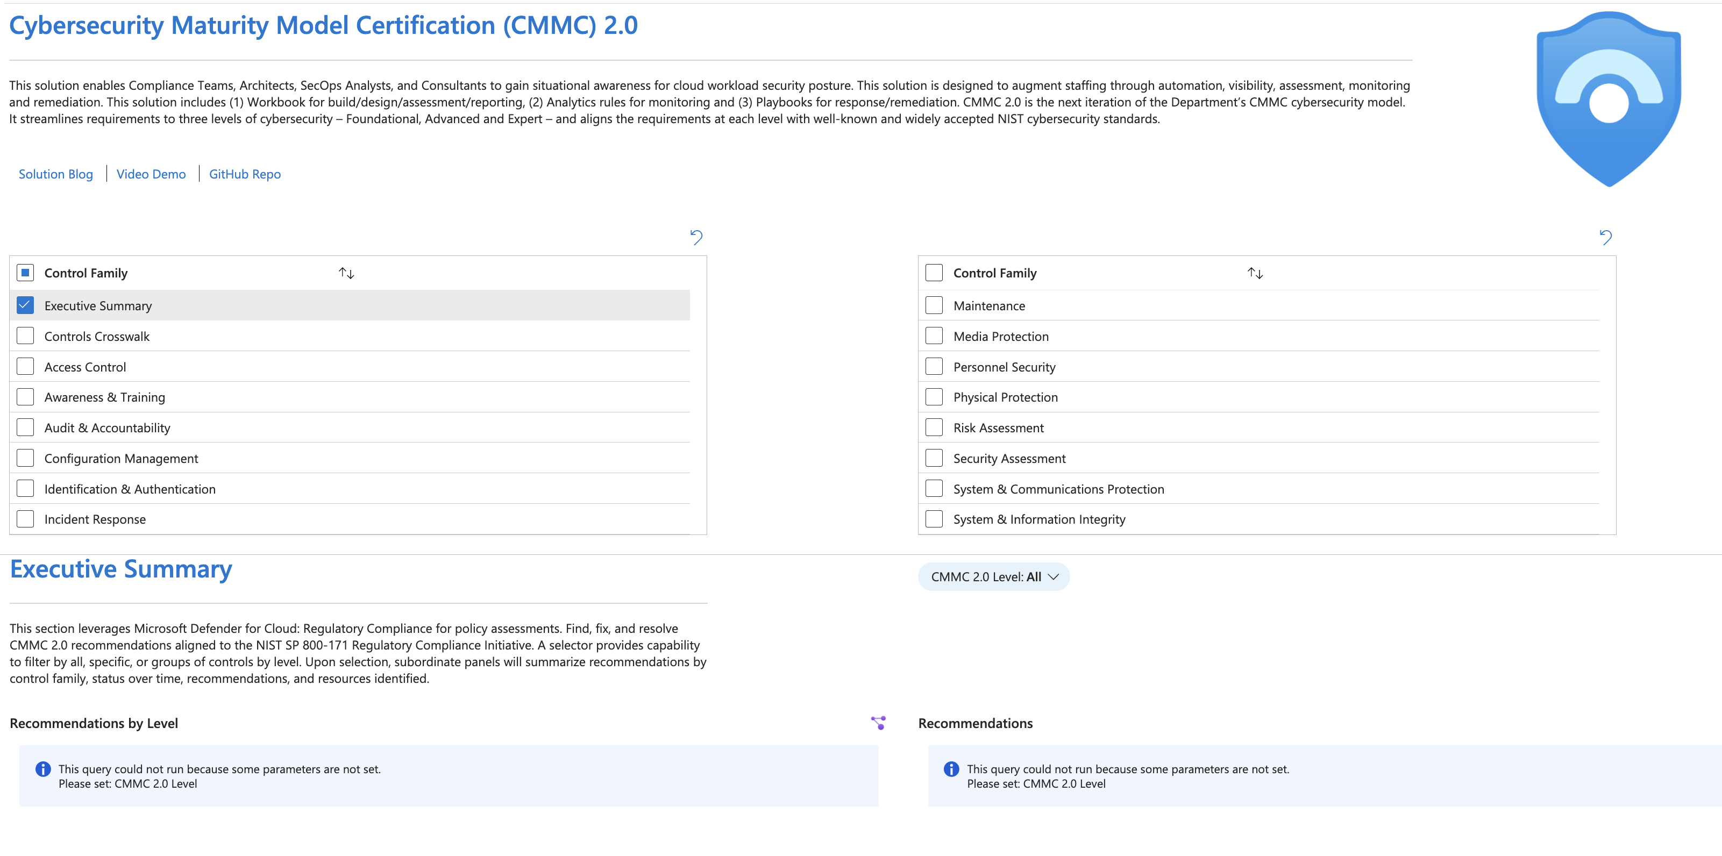
Task: Click the reset arrow above right Control Family table
Action: 1605,237
